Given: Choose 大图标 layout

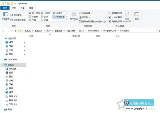Looking at the screenshot, I should [45, 13].
